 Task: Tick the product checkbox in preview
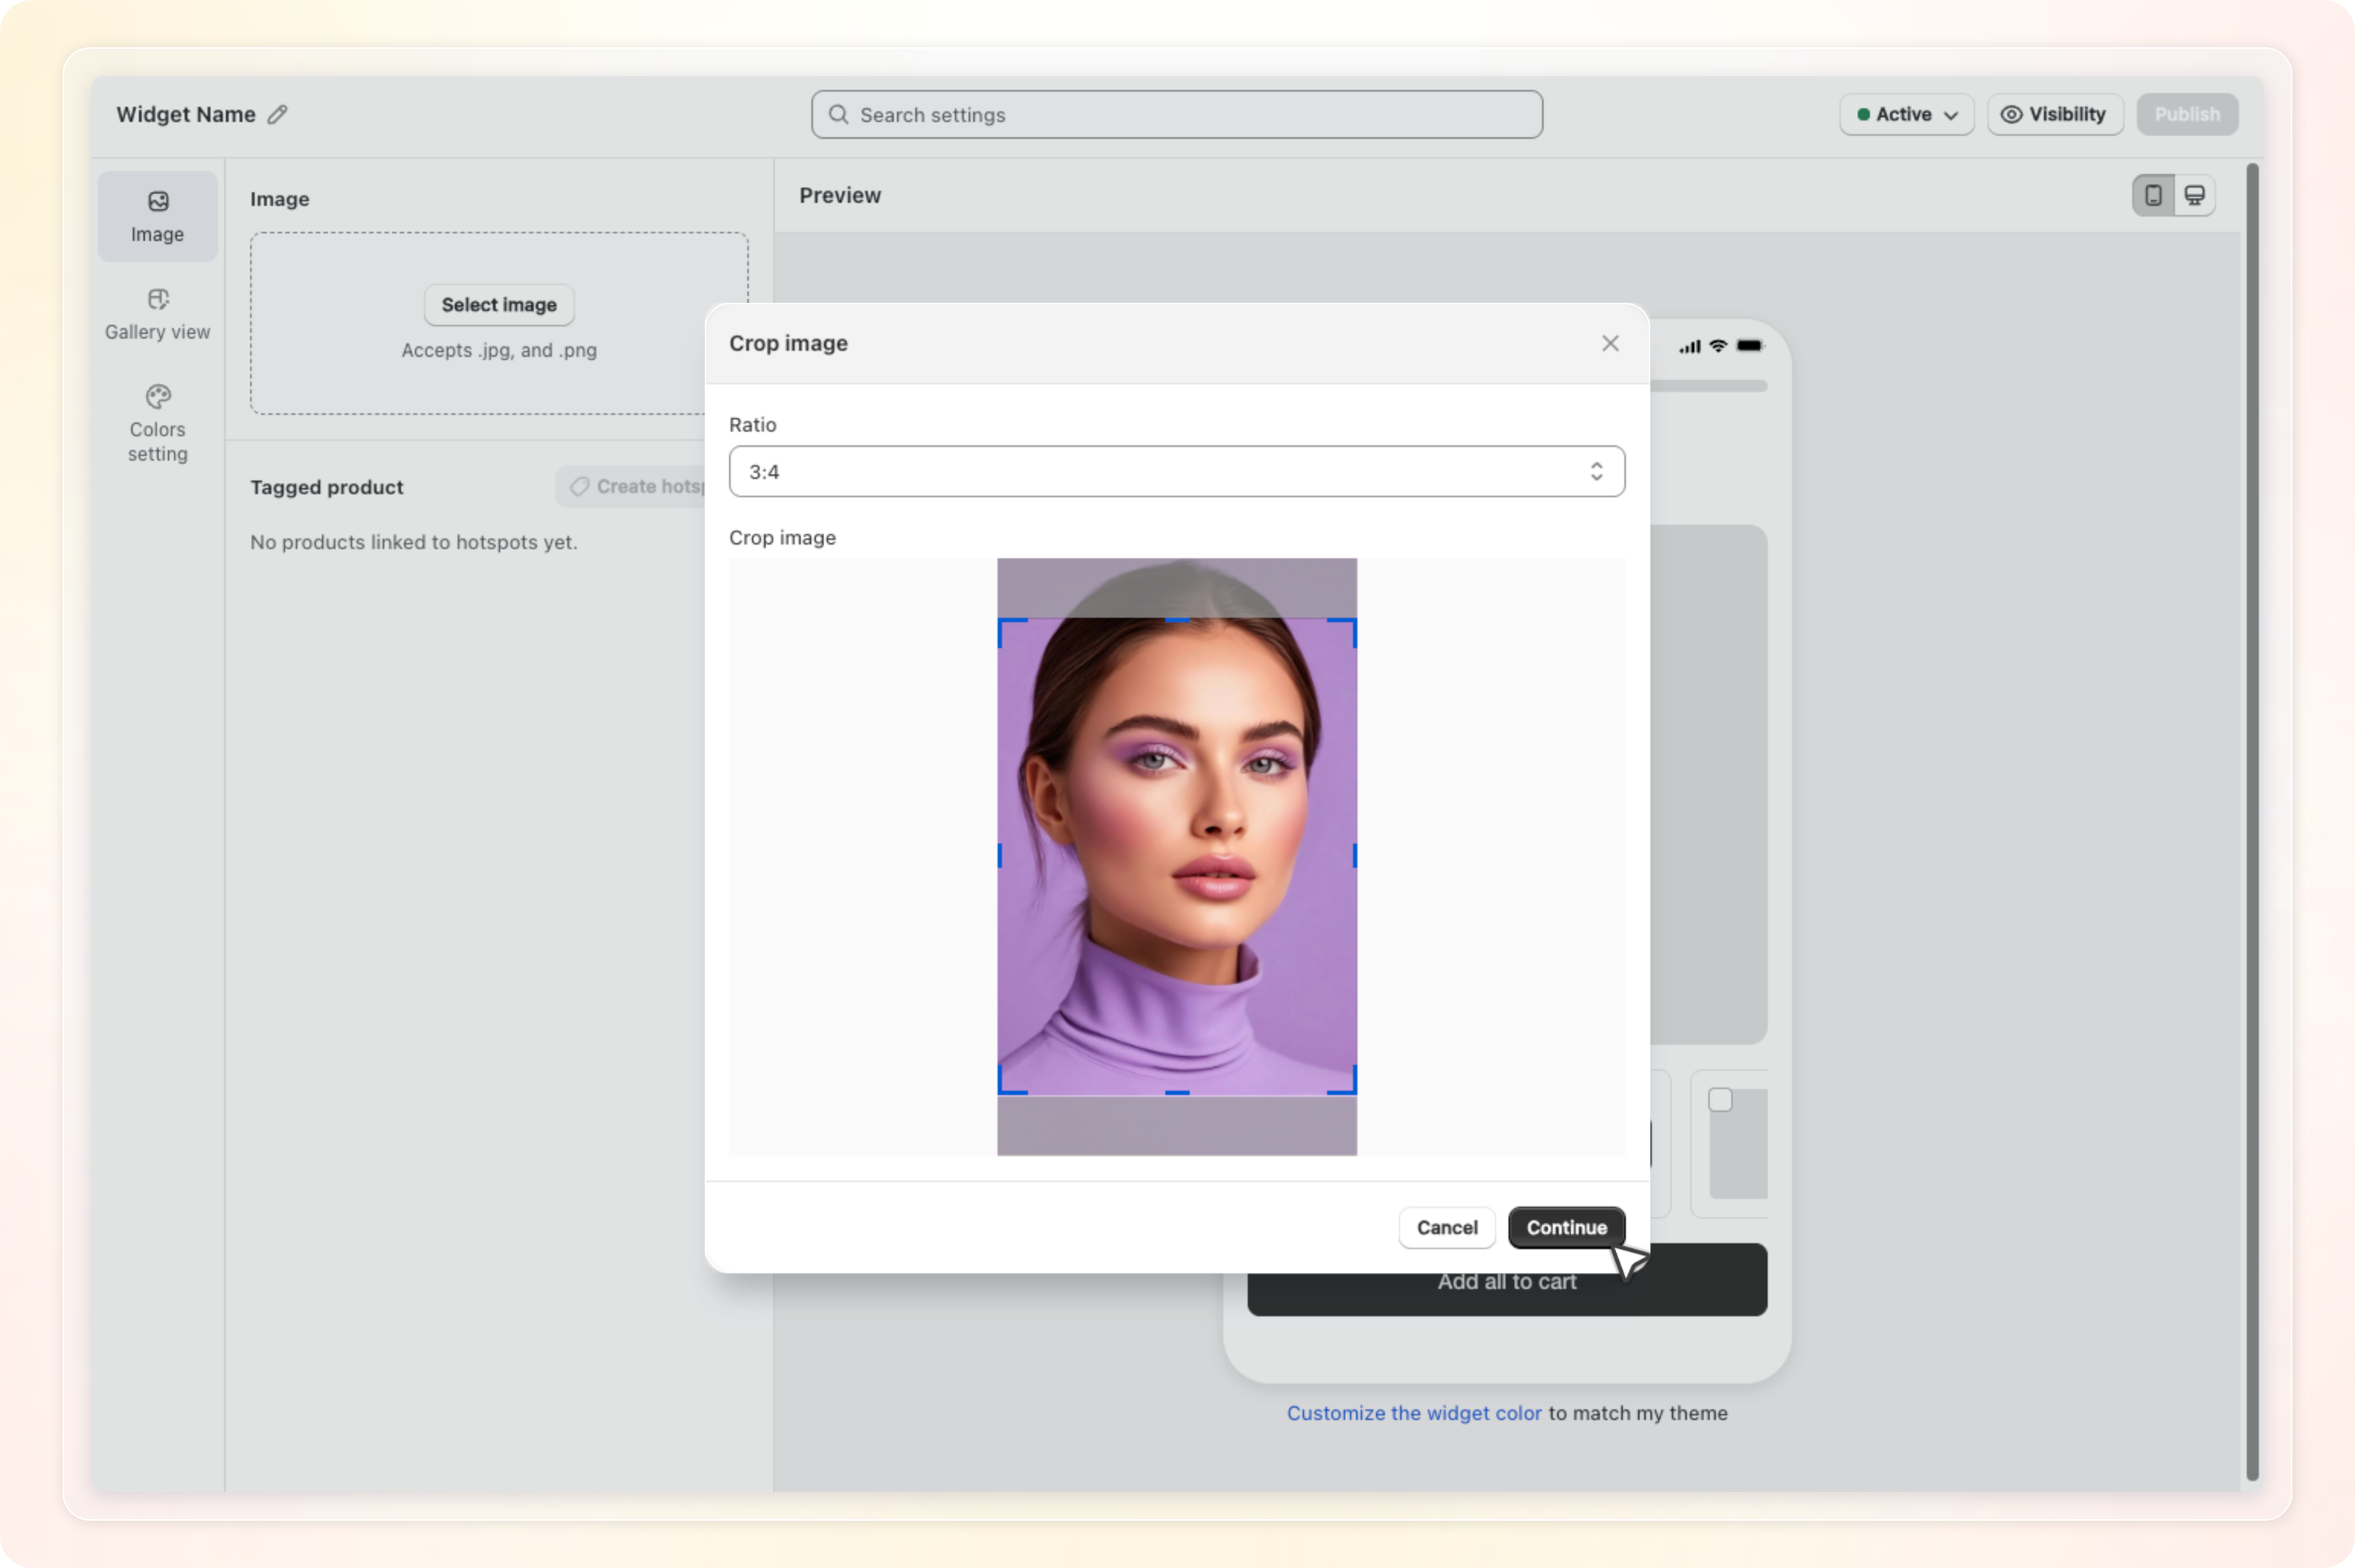(1719, 1099)
